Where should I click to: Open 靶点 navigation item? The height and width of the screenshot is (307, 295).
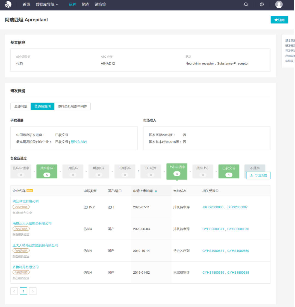[x=85, y=4]
